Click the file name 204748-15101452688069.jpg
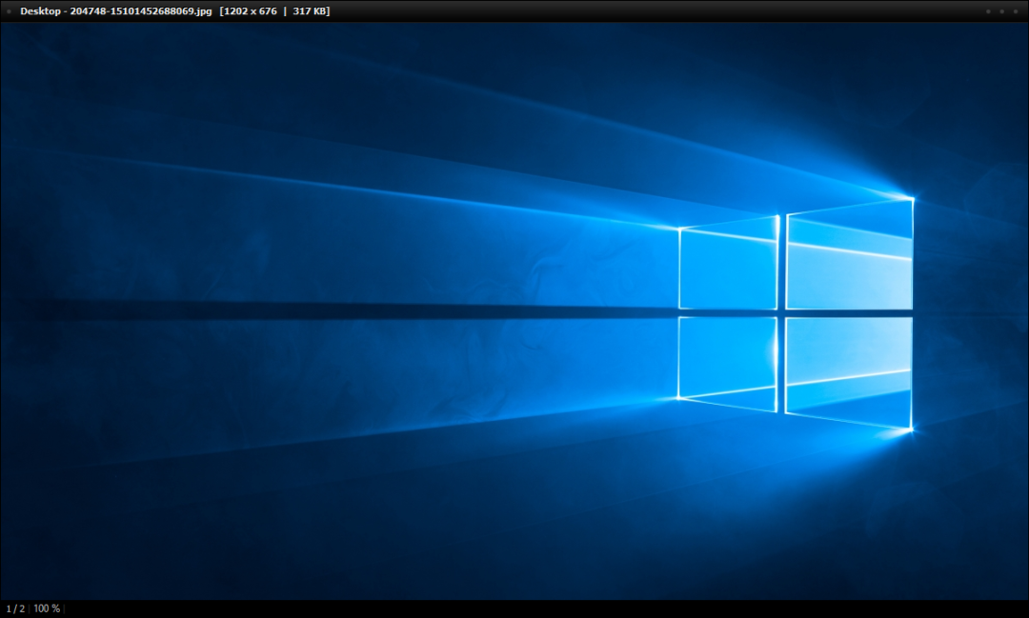This screenshot has width=1029, height=618. click(x=140, y=11)
